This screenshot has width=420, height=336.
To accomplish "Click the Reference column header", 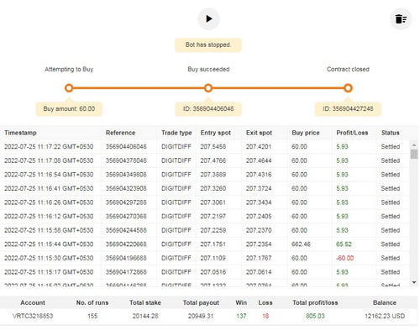I will [120, 133].
